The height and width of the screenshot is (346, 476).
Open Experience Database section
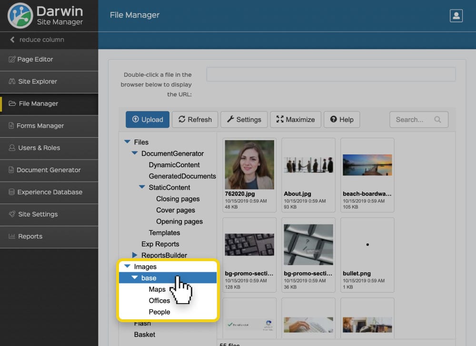tap(49, 193)
